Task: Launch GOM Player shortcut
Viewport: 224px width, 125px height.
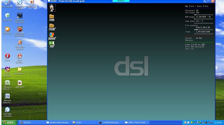Action: (7, 30)
